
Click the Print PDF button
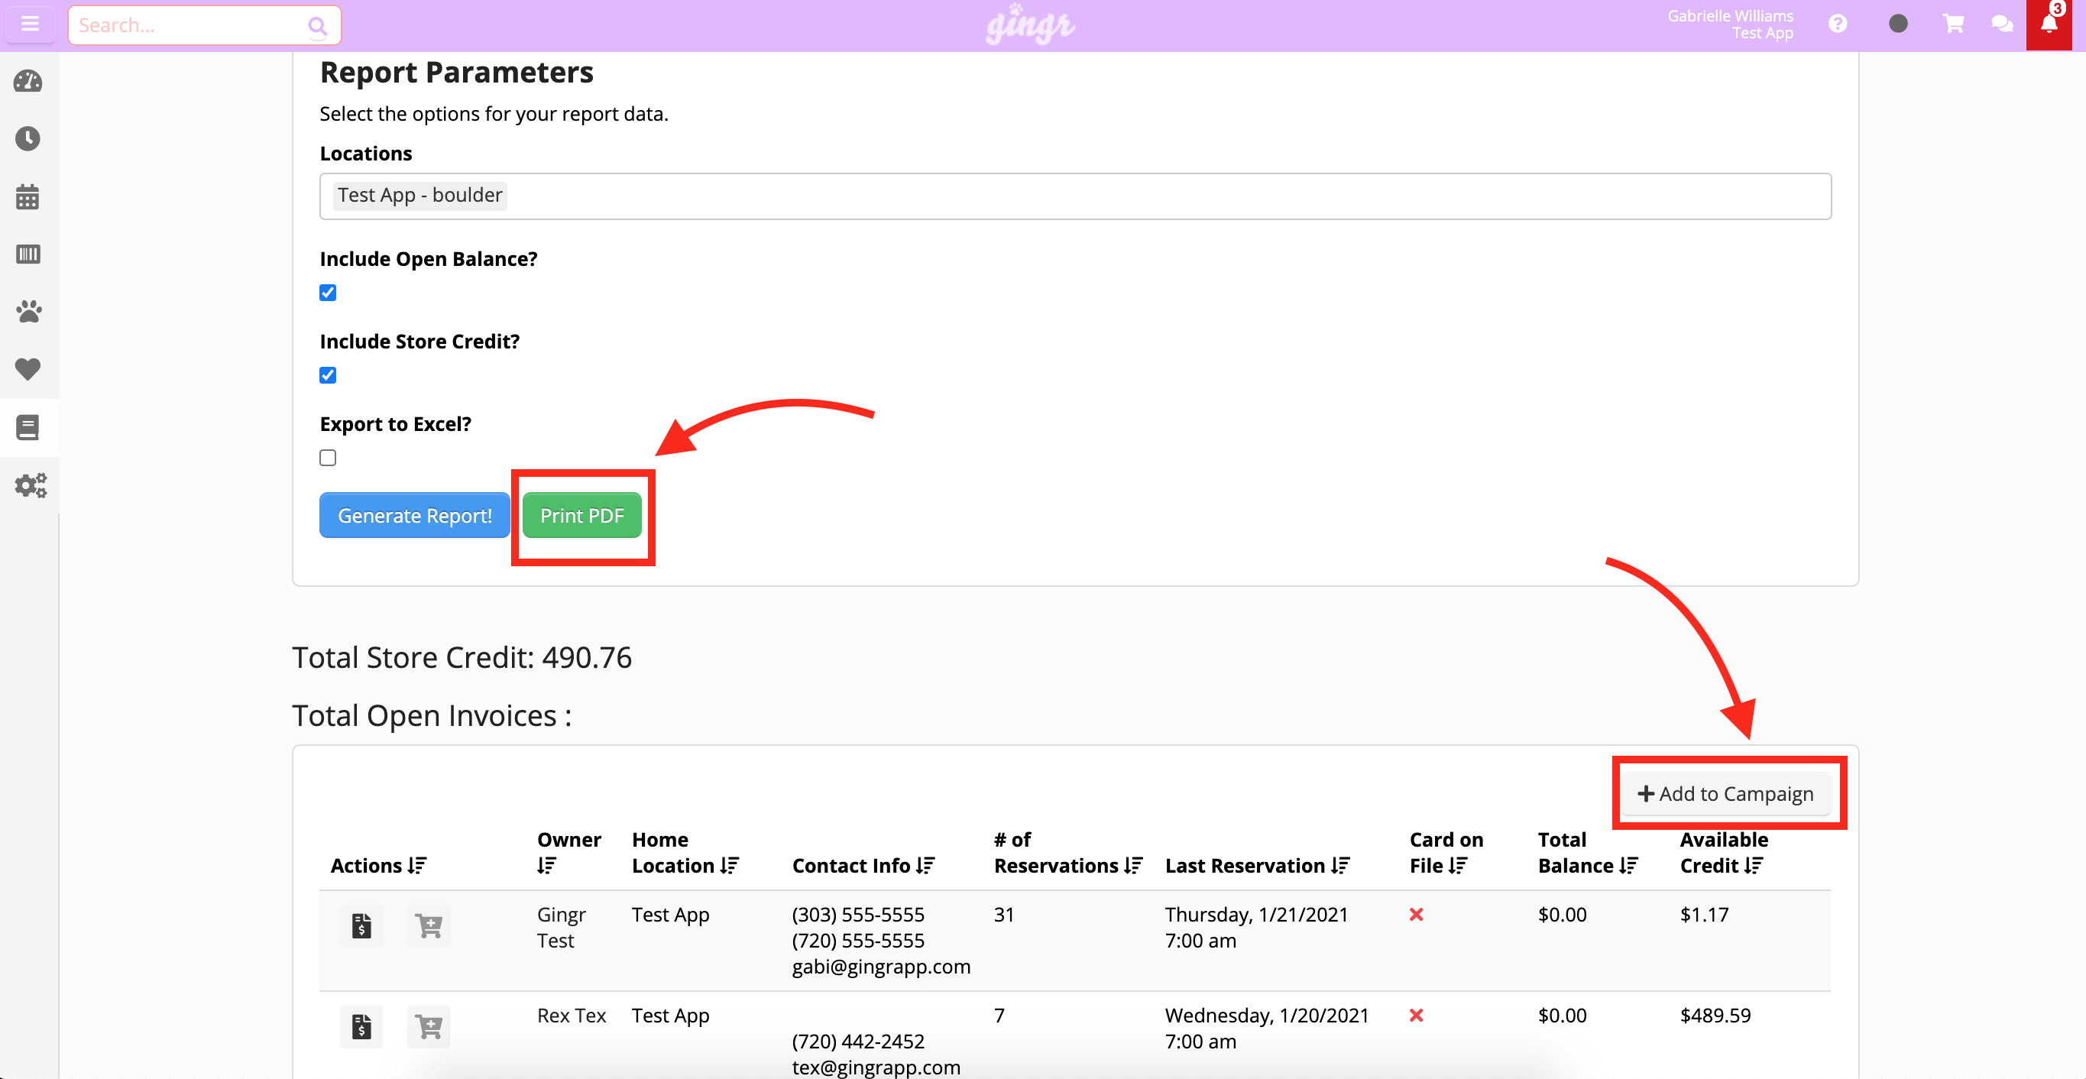582,515
